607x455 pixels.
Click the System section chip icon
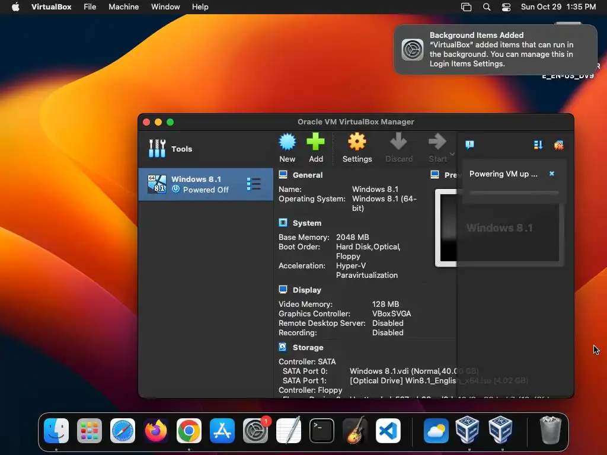click(283, 223)
